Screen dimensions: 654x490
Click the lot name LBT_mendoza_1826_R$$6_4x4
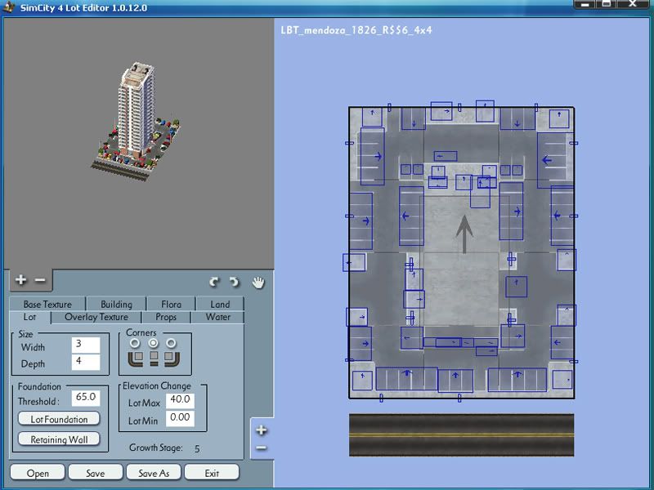(x=356, y=30)
